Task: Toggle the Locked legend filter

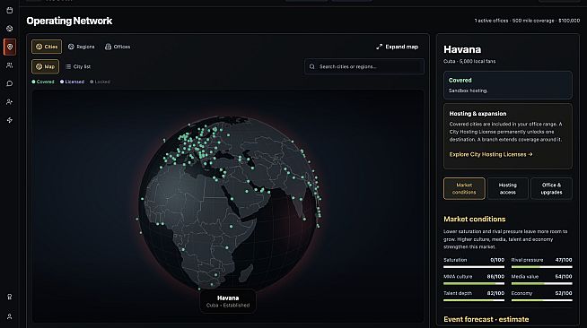Action: (x=100, y=82)
